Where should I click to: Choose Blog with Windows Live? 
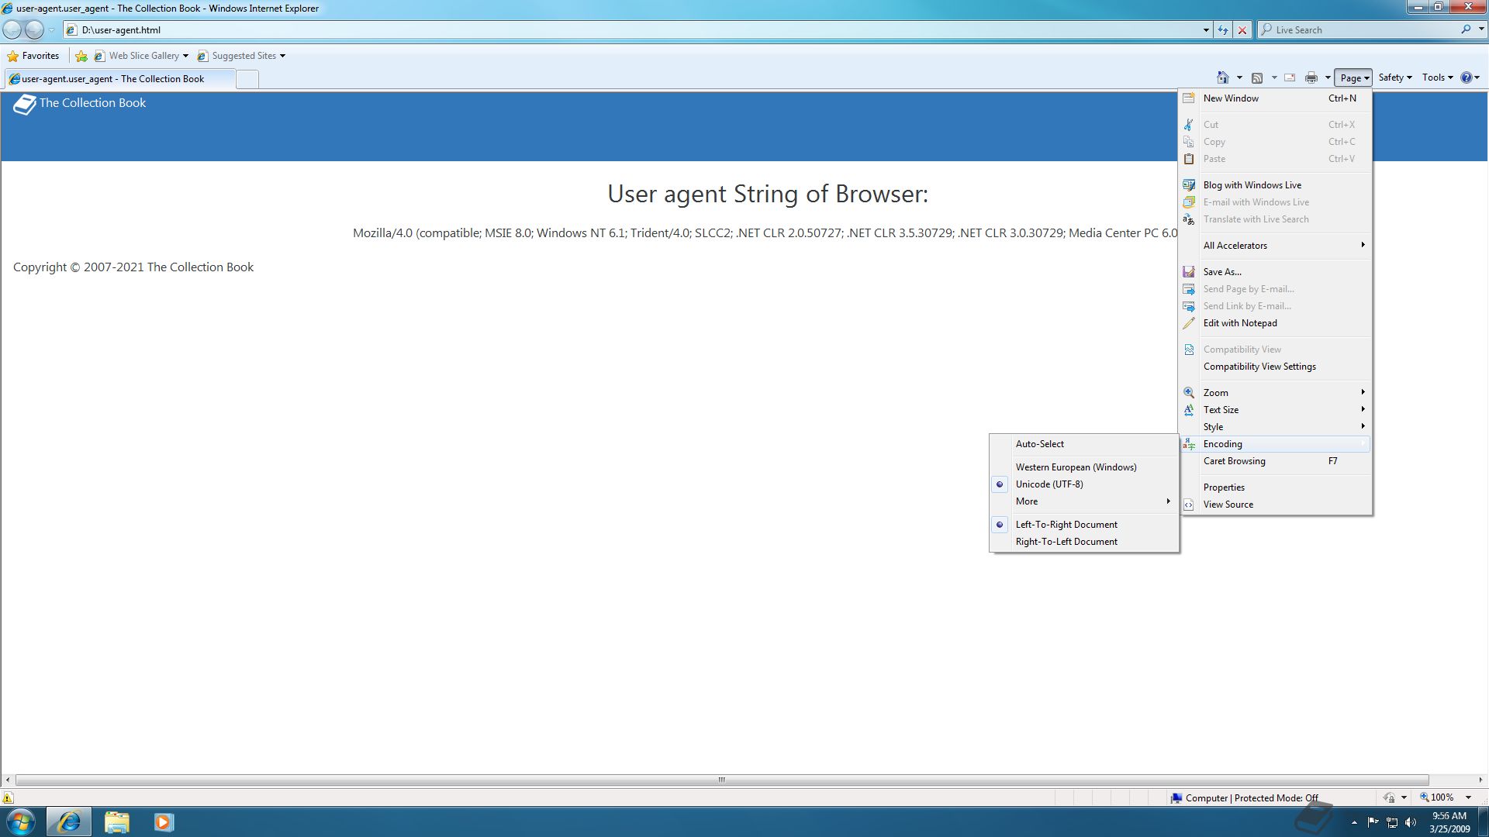1276,185
